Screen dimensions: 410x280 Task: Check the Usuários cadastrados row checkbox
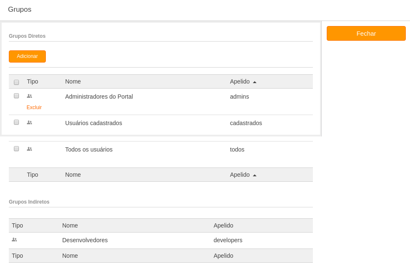click(x=16, y=122)
